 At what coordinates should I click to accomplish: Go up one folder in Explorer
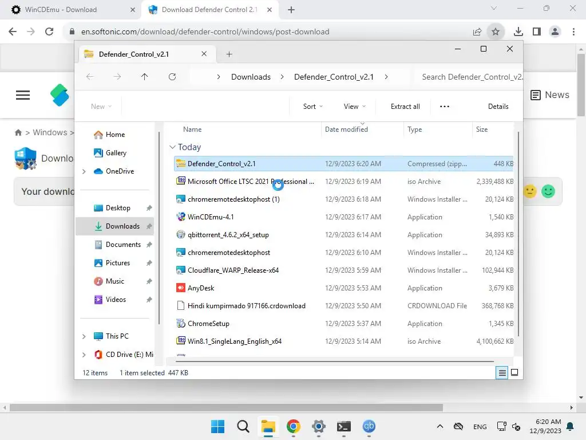click(x=144, y=77)
